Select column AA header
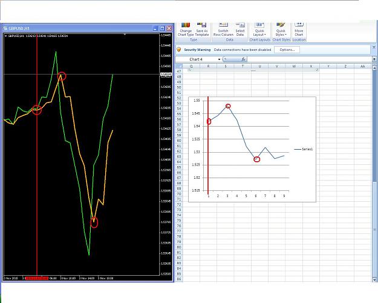Screen dimensions: 378x303 coord(362,66)
